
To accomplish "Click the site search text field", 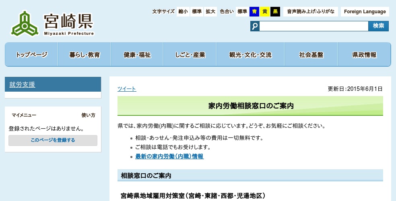I will click(313, 26).
